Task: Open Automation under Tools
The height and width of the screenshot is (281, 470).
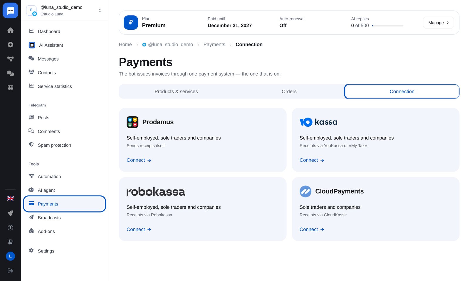Action: coord(64,176)
